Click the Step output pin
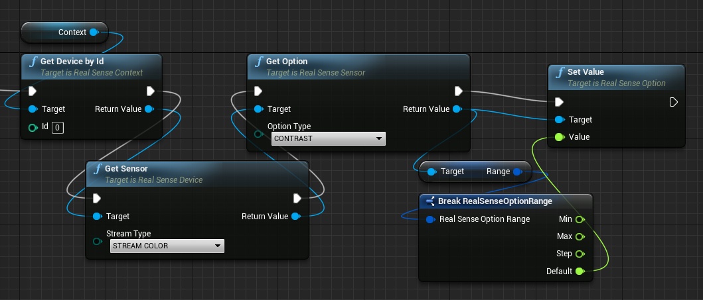703x300 pixels. click(580, 254)
